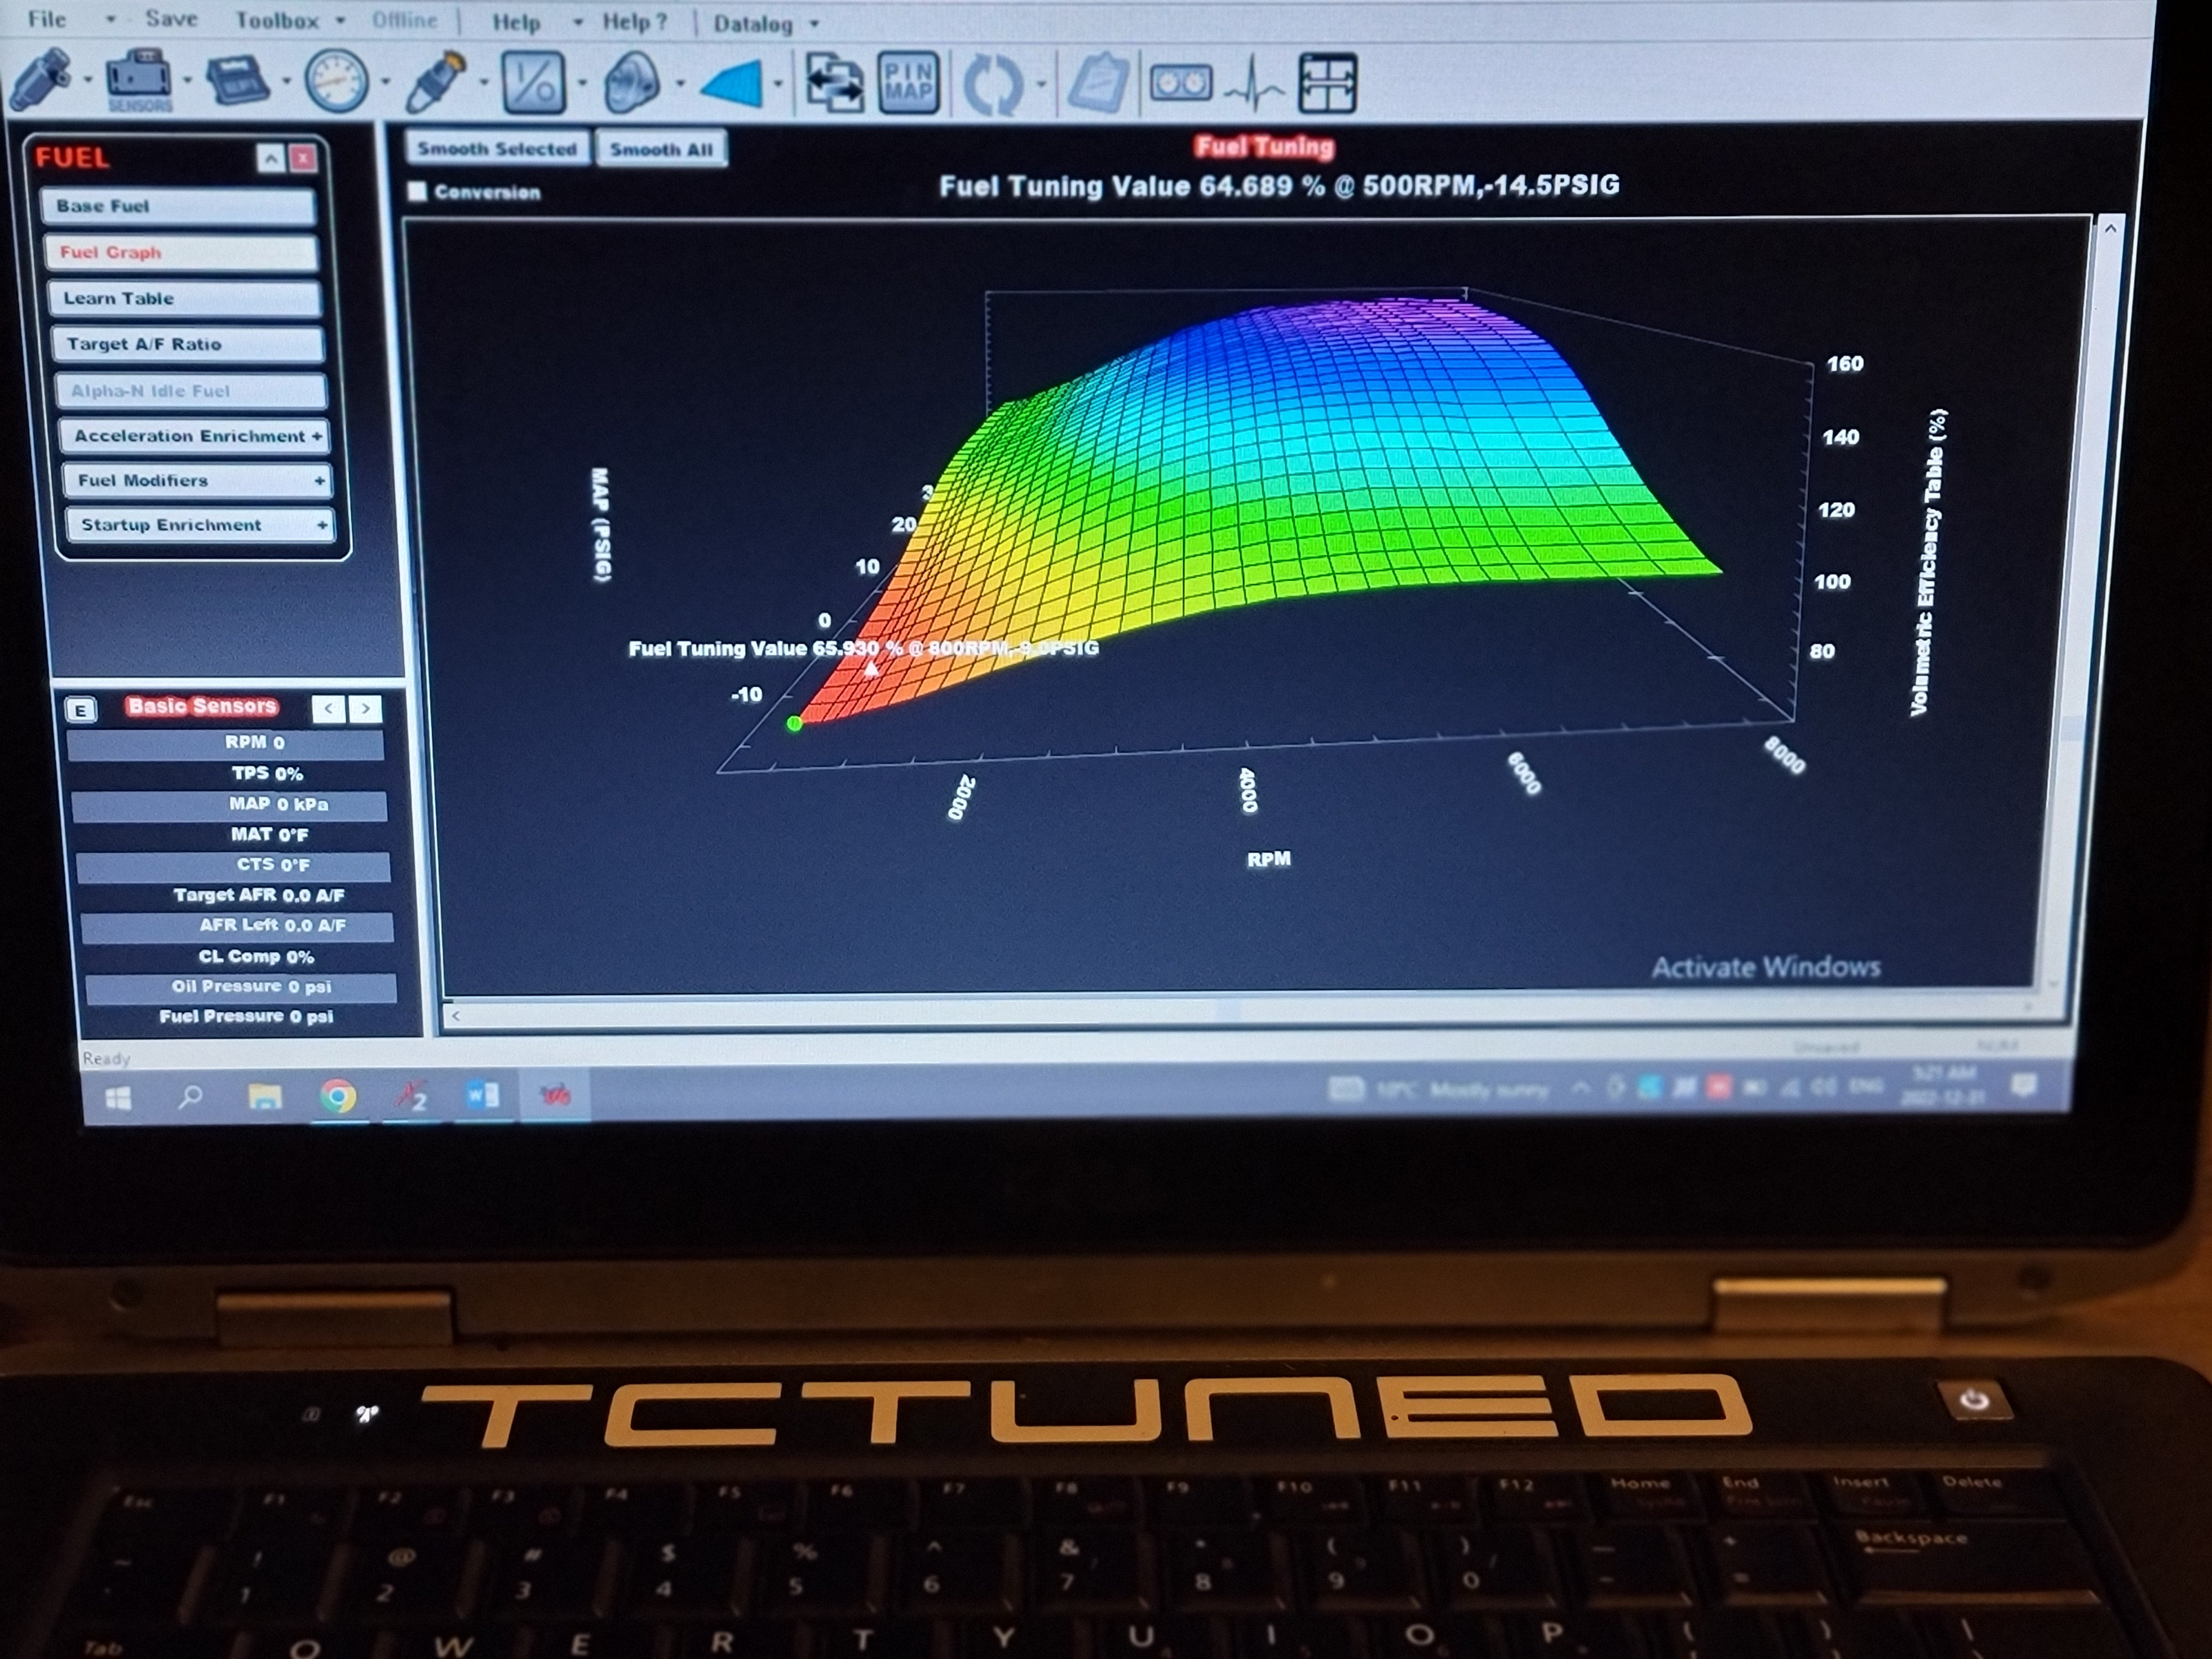Open the Datalog menu
Image resolution: width=2212 pixels, height=1659 pixels.
pyautogui.click(x=753, y=23)
